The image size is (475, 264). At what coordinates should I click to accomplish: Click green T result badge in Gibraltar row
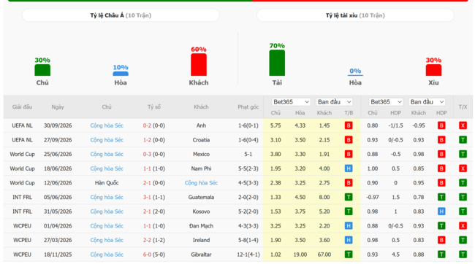coord(349,255)
